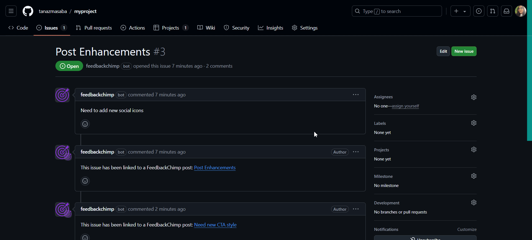
Task: Click 'commented 2 minutes ago' timestamp
Action: coord(157,209)
